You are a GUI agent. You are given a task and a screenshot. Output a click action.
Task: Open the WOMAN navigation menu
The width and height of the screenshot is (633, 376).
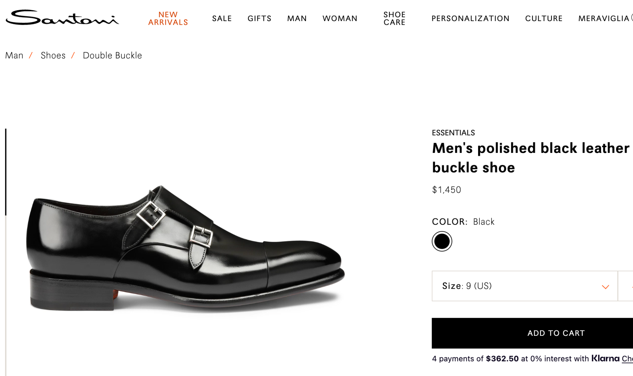pos(340,18)
